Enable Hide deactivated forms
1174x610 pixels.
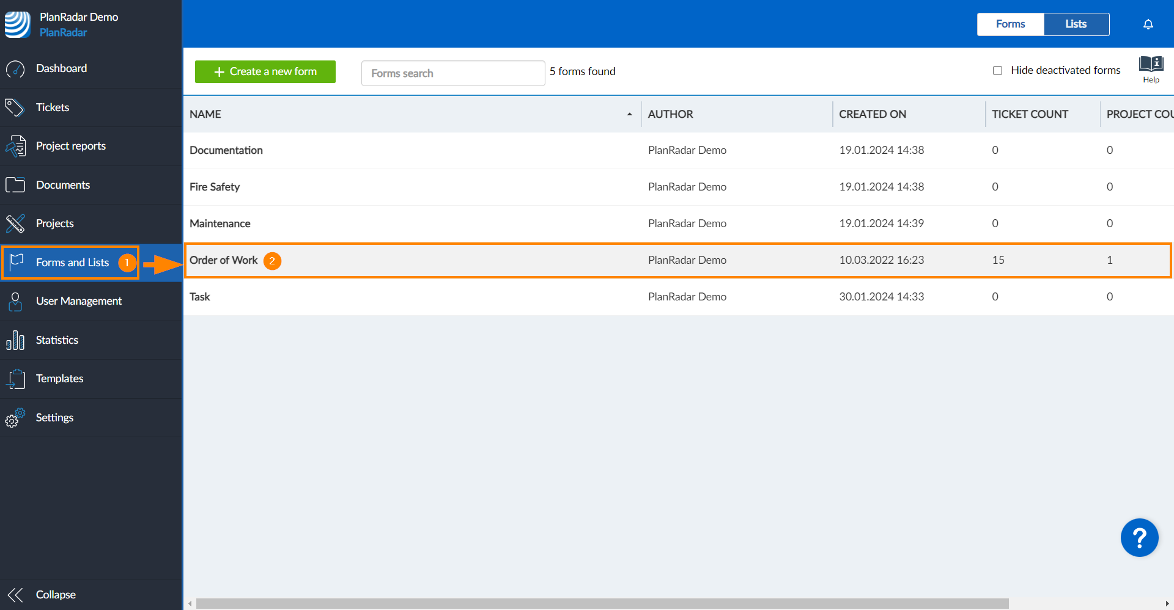(x=997, y=70)
